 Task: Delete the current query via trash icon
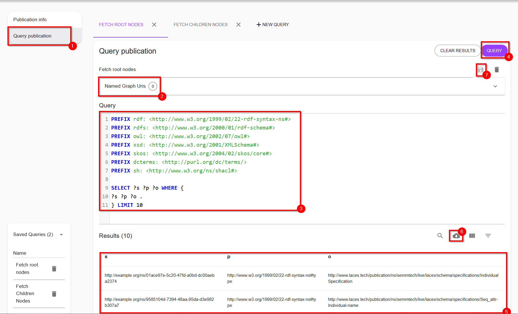tap(497, 69)
